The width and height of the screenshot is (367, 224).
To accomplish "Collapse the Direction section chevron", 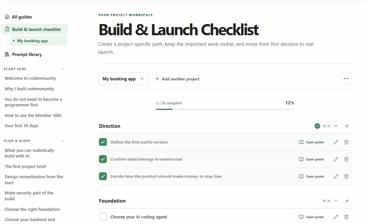I will [x=336, y=126].
